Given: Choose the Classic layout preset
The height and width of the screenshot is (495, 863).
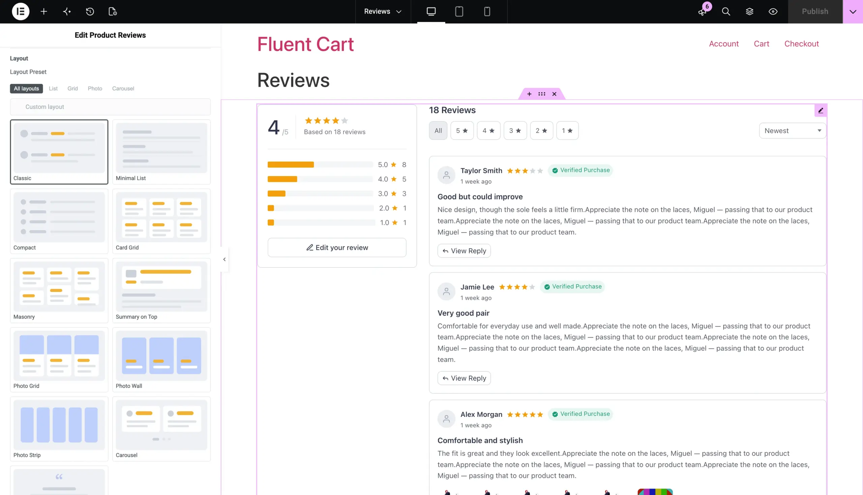Looking at the screenshot, I should (x=59, y=152).
